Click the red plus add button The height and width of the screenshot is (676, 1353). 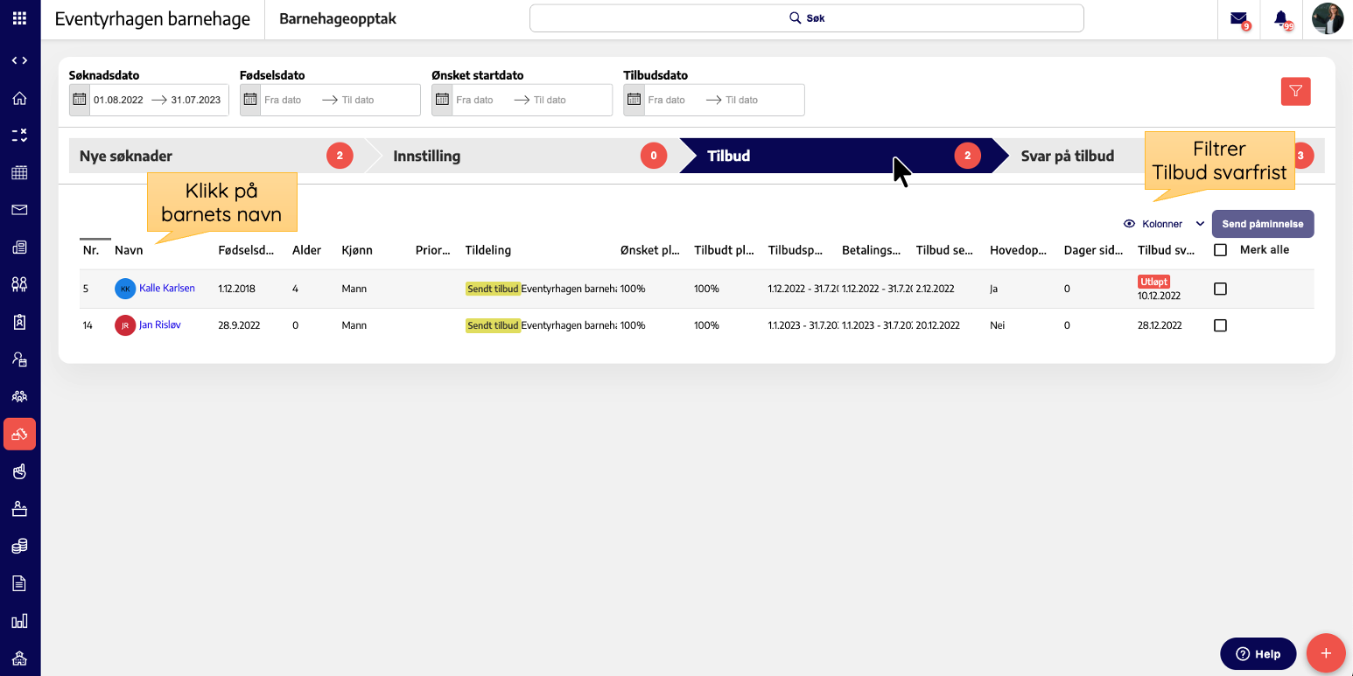click(x=1325, y=653)
